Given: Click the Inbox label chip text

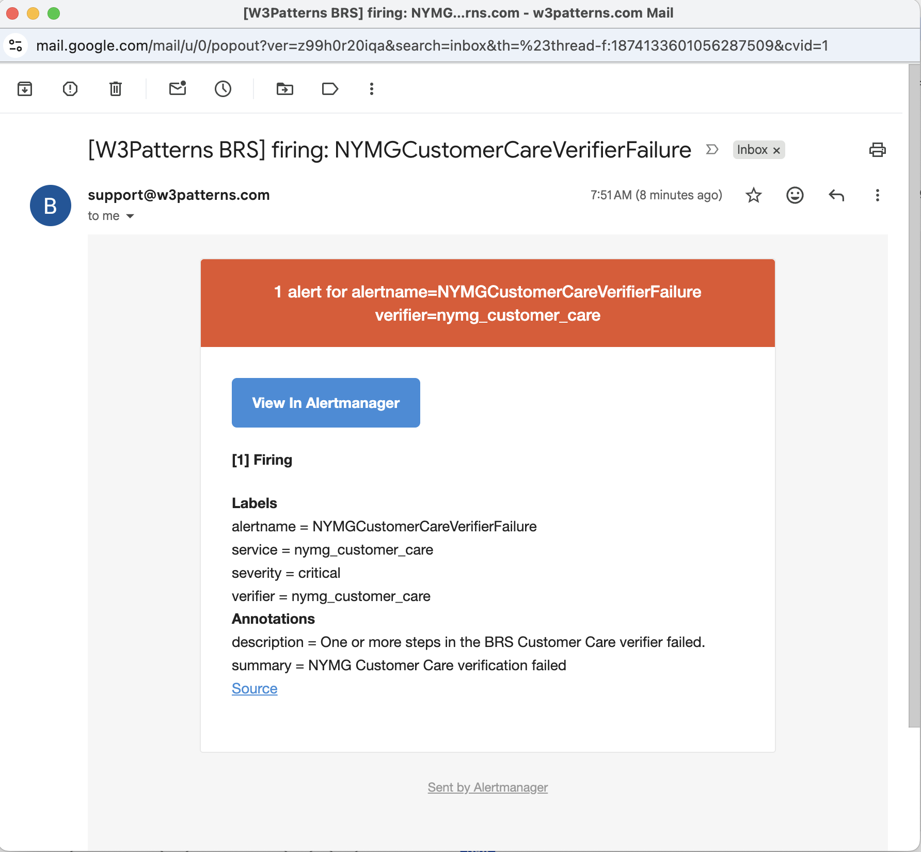Looking at the screenshot, I should click(x=752, y=150).
